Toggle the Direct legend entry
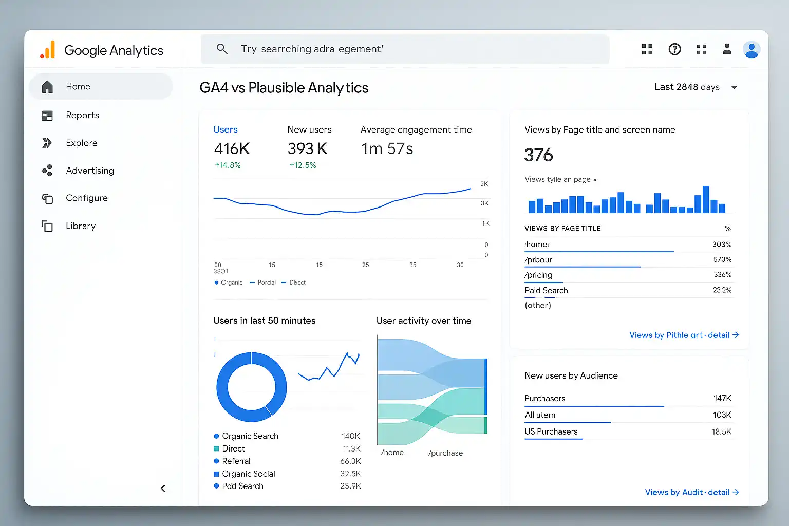789x526 pixels. coord(233,448)
